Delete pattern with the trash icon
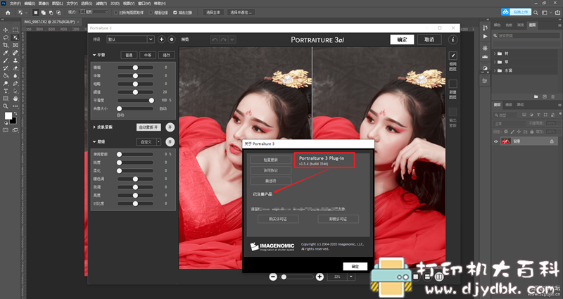The image size is (563, 299). tap(553, 96)
